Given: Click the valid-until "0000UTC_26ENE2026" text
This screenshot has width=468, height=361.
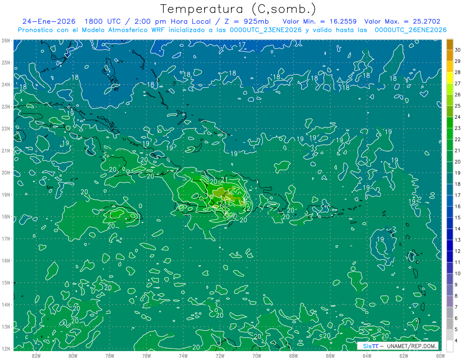Looking at the screenshot, I should click(411, 30).
